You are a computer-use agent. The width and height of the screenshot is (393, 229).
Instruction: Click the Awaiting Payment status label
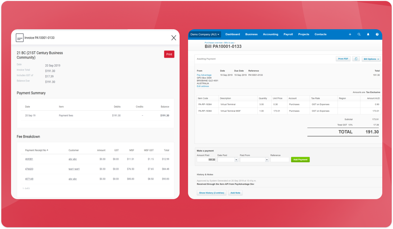click(x=206, y=59)
